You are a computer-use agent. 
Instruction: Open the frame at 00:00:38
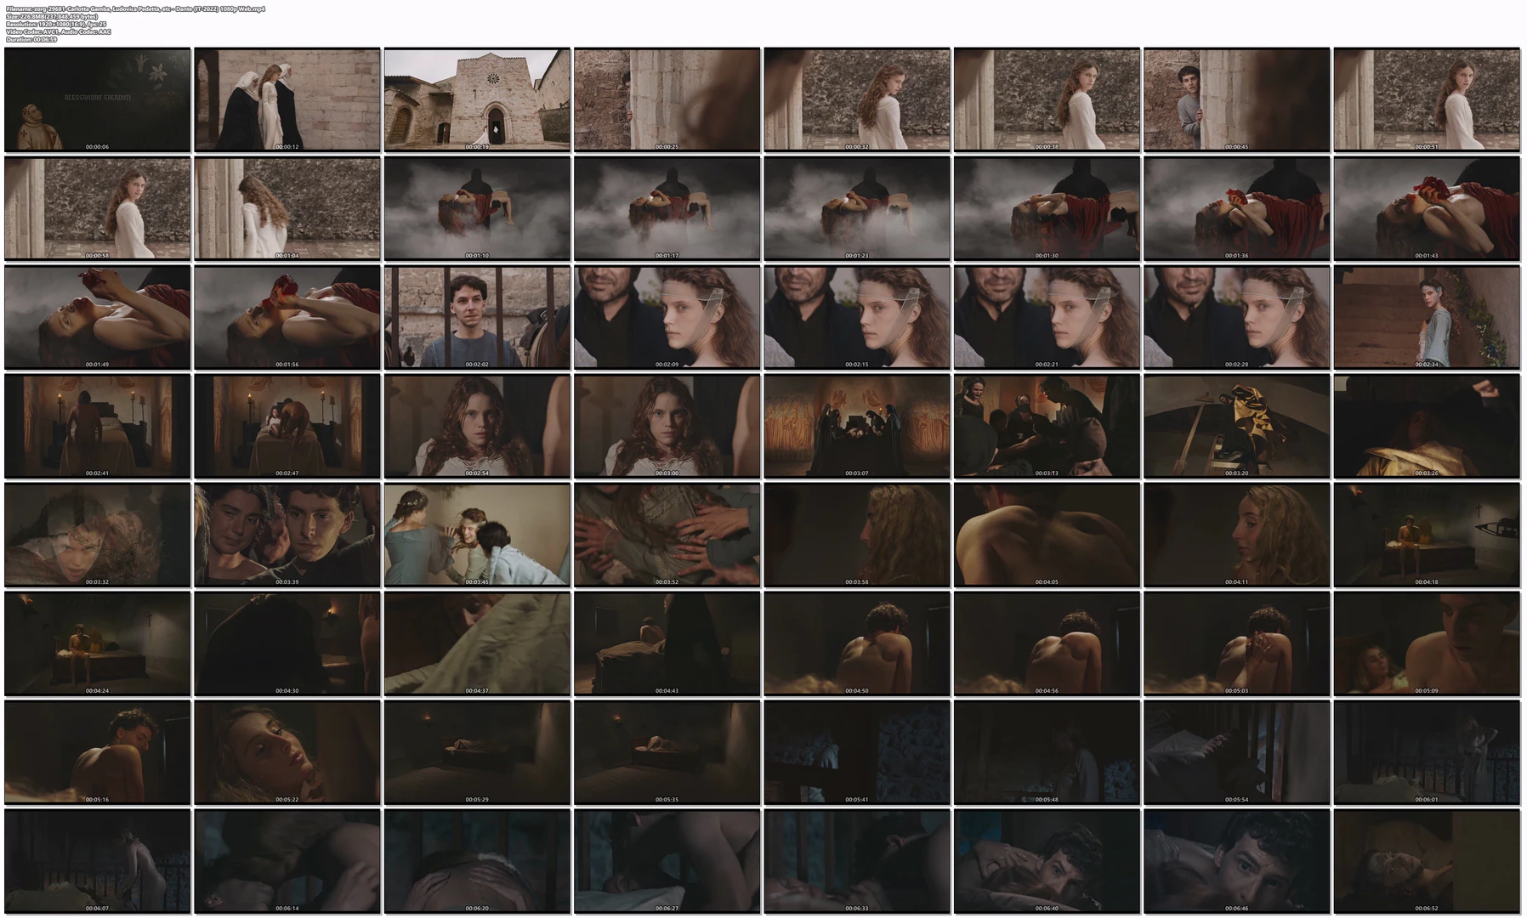(x=1047, y=99)
